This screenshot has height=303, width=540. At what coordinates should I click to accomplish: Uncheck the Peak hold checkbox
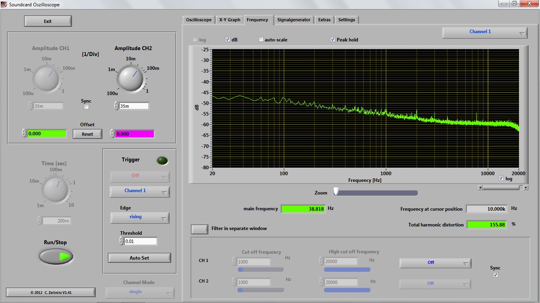(x=333, y=40)
